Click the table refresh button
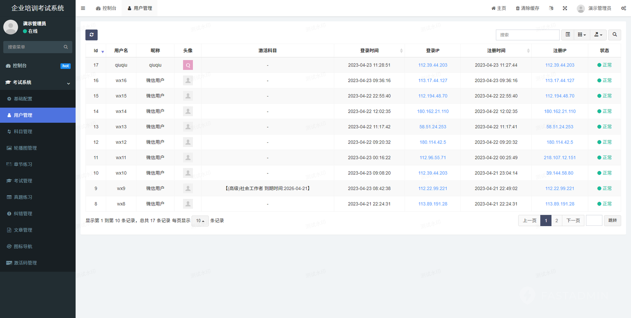The width and height of the screenshot is (631, 318). coord(91,35)
